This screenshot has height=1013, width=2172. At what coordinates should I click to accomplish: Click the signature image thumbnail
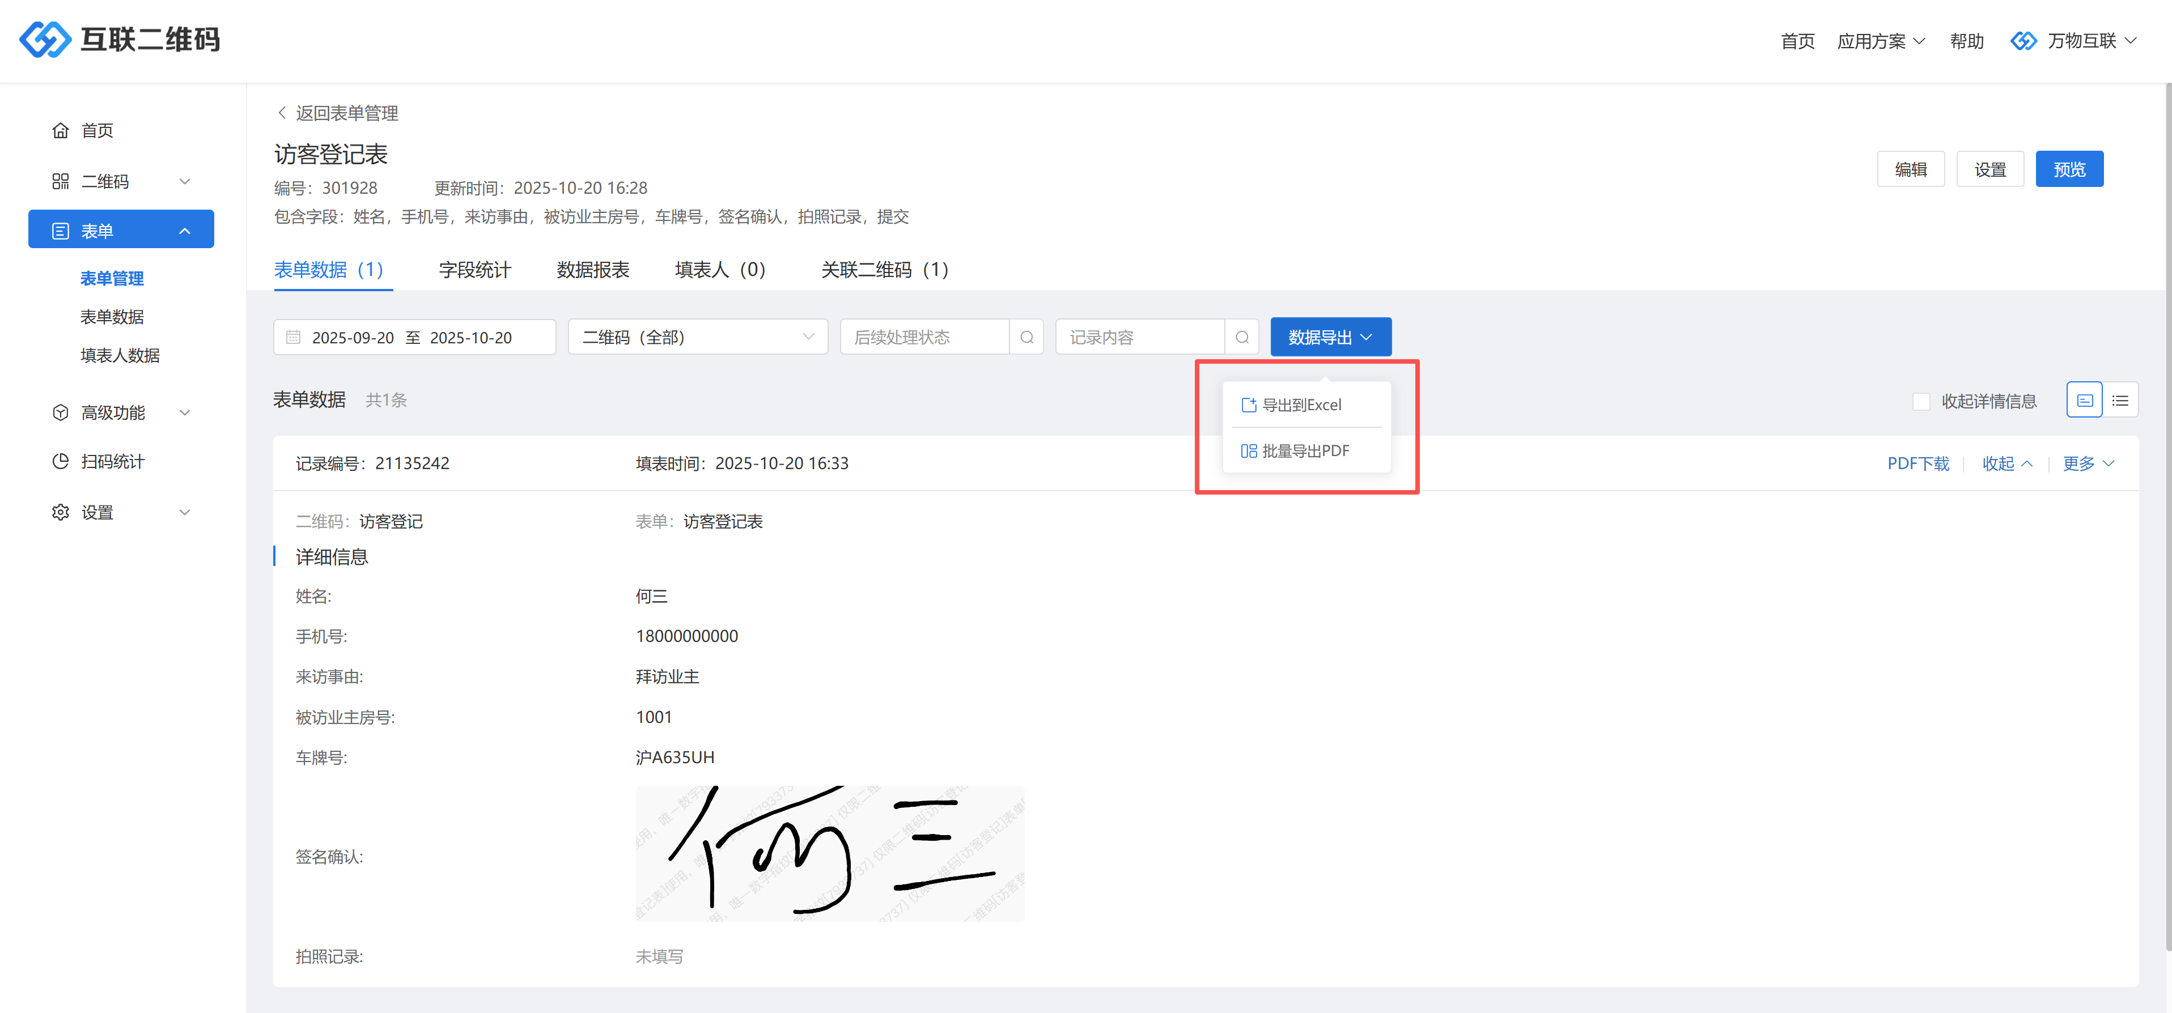pyautogui.click(x=829, y=853)
